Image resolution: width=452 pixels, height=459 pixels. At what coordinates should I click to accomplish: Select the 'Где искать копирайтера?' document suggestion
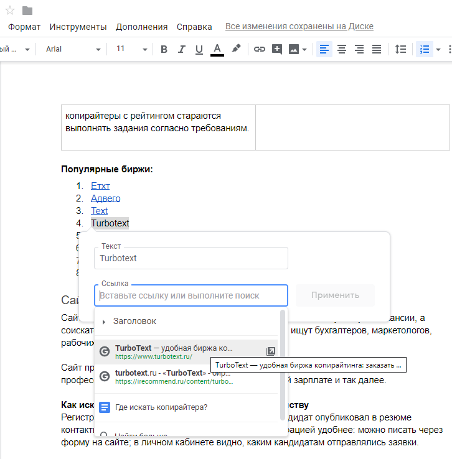(x=186, y=407)
